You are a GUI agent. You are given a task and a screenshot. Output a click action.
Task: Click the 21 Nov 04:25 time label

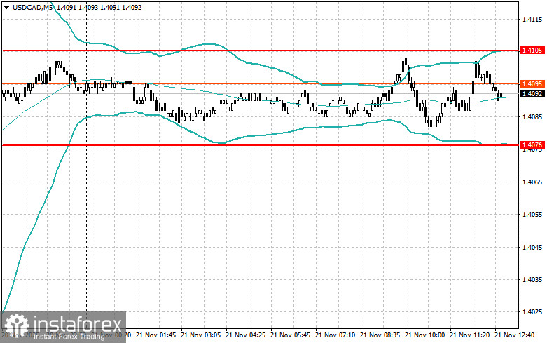tap(246, 335)
